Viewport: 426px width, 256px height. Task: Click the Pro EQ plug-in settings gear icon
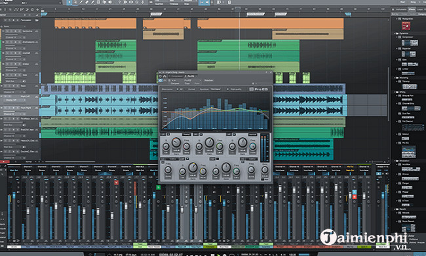[x=253, y=84]
